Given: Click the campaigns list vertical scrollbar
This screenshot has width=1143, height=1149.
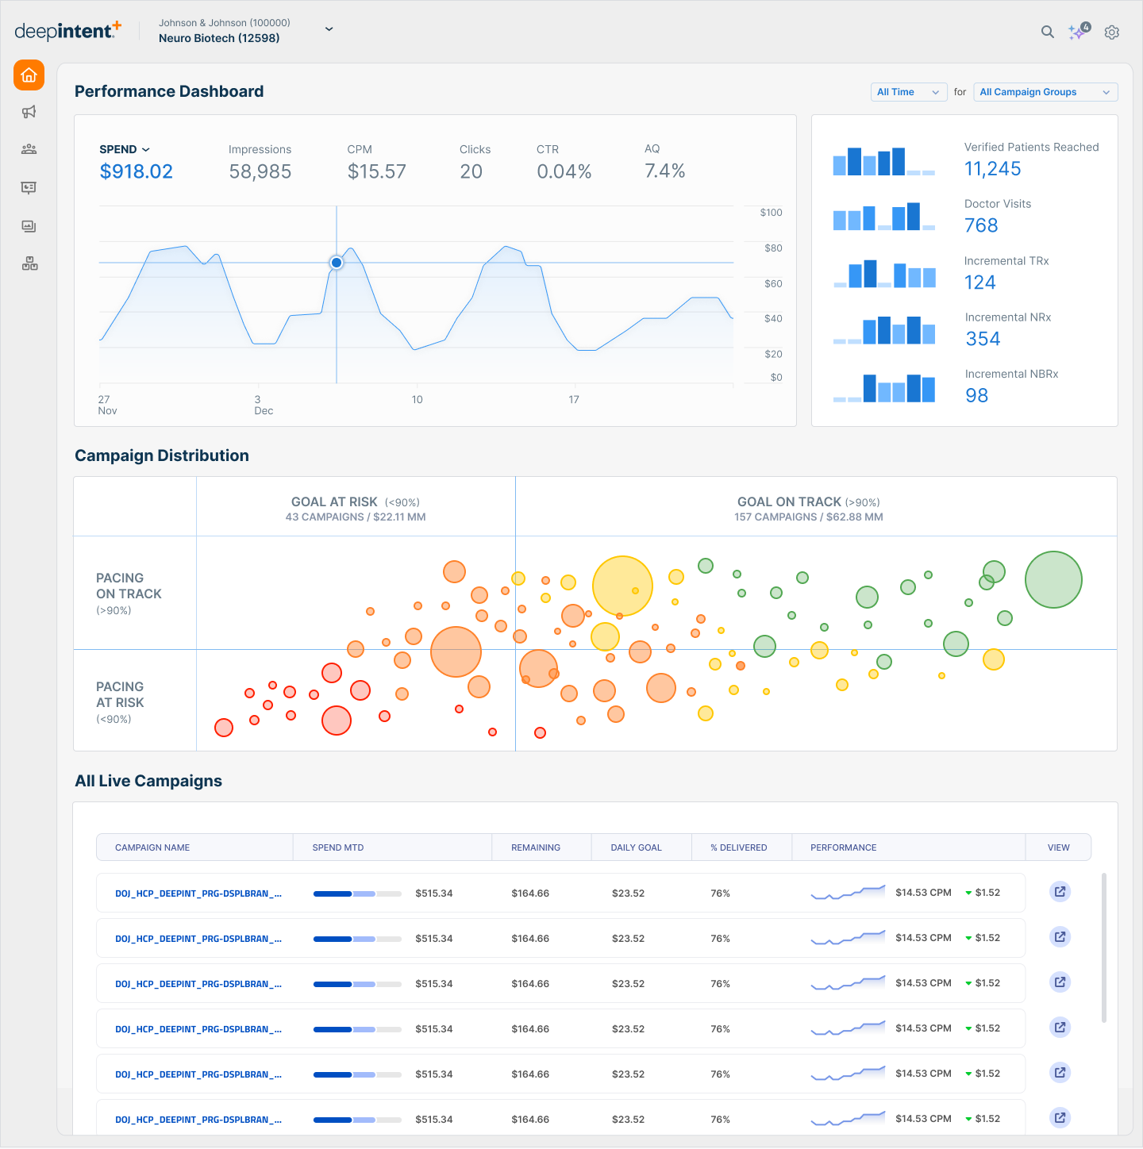Looking at the screenshot, I should [1104, 947].
